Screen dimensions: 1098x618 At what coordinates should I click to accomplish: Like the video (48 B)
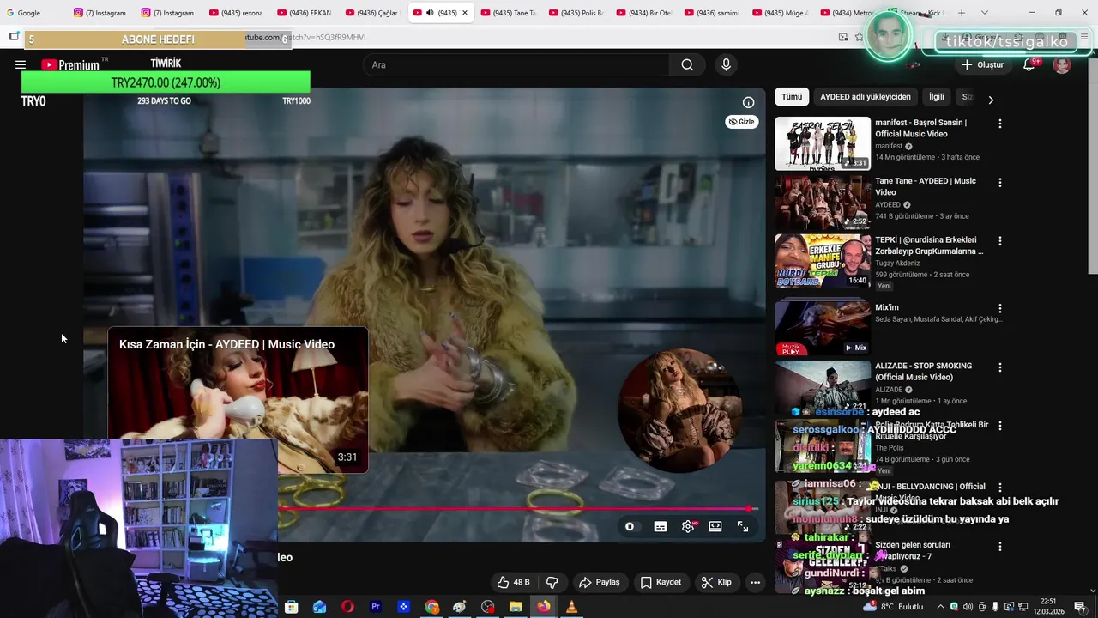point(514,582)
